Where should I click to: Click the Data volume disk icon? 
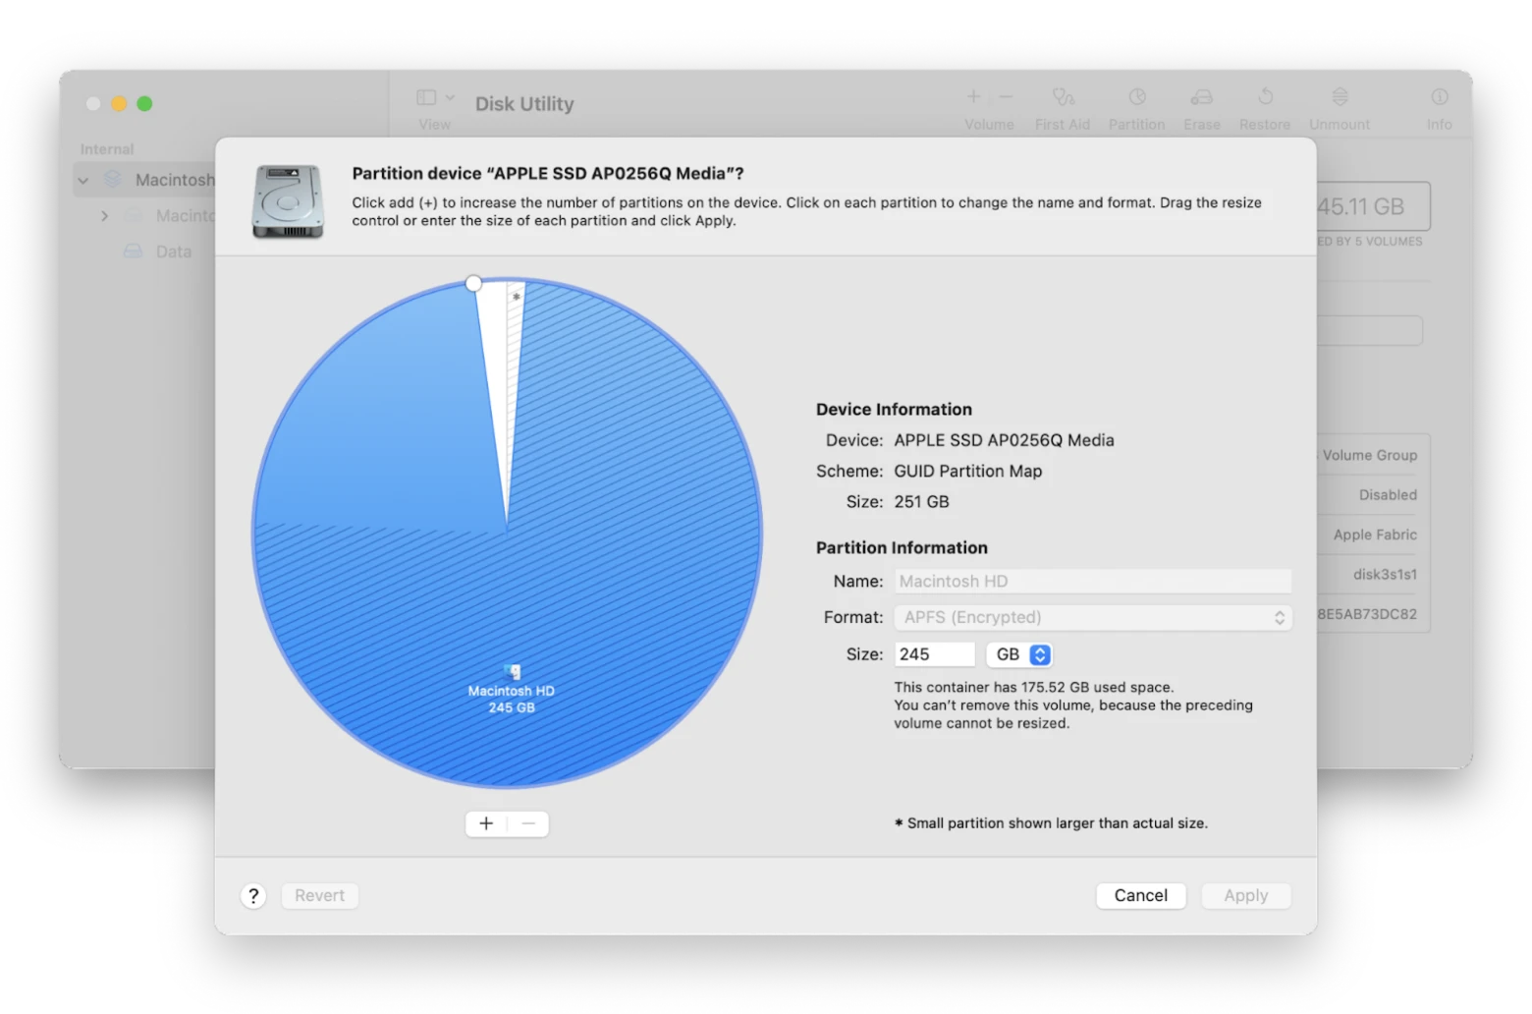click(133, 252)
